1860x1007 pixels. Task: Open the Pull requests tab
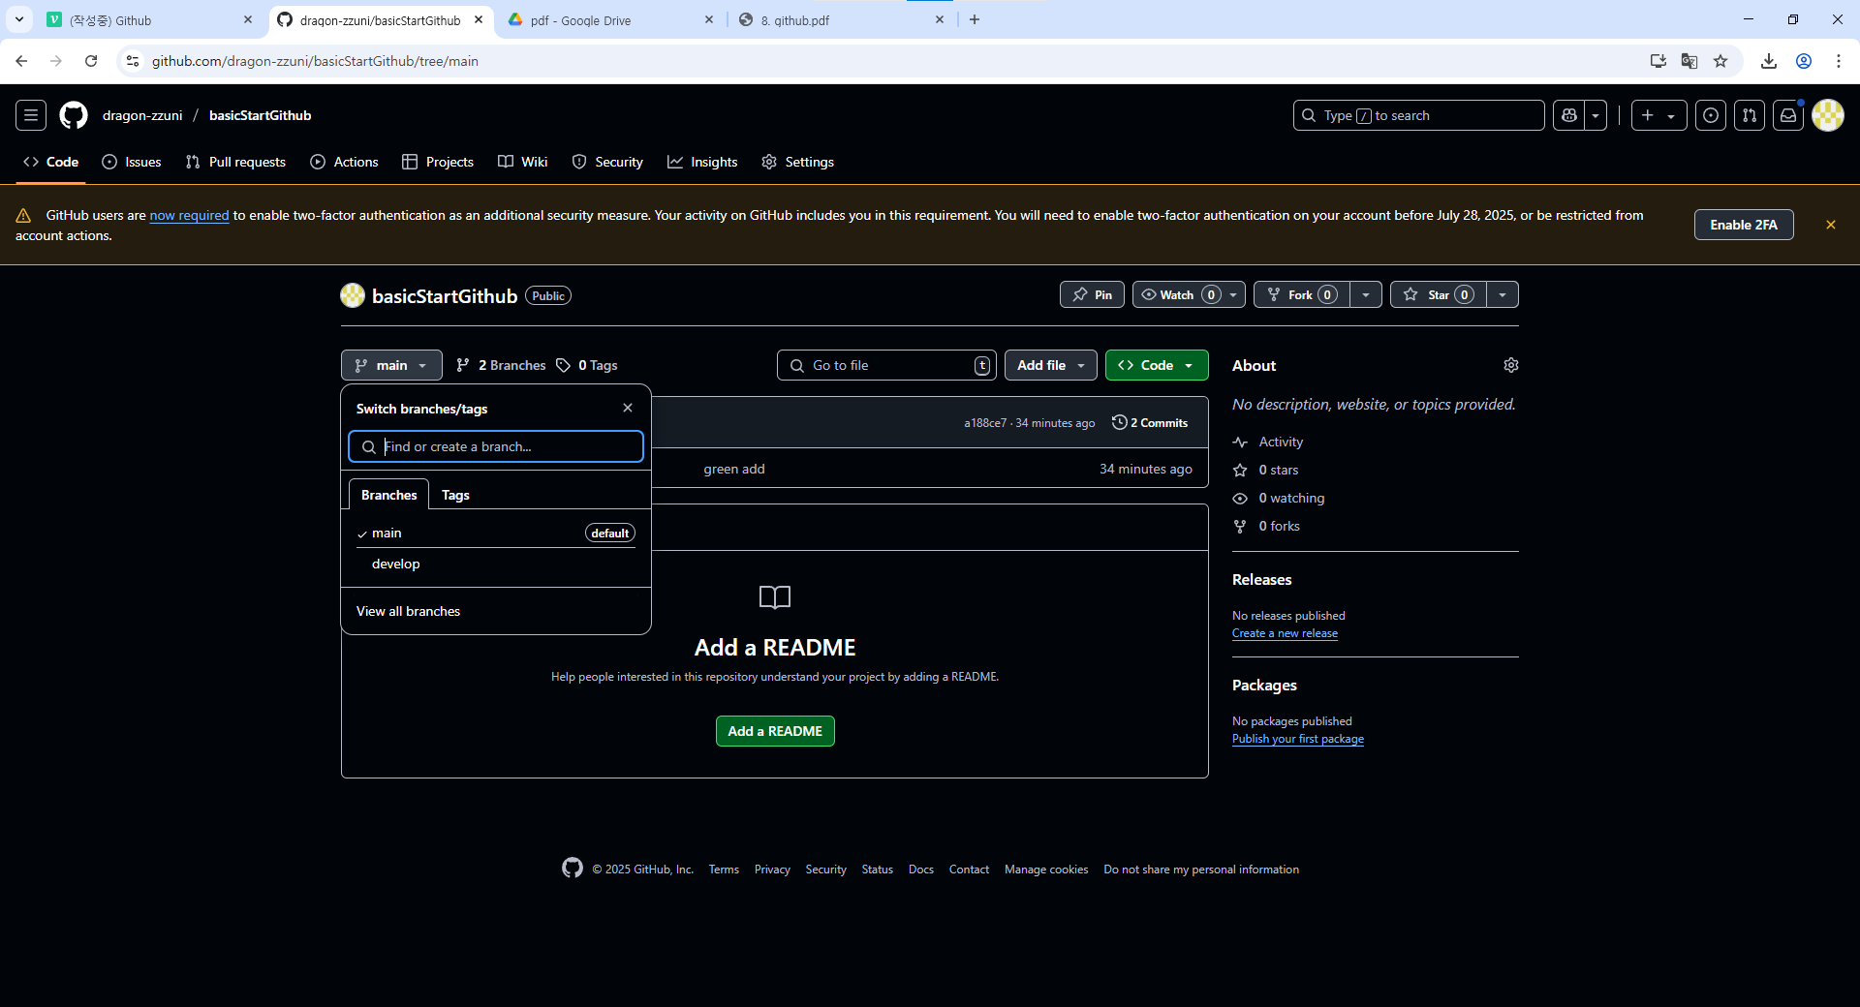pos(235,162)
